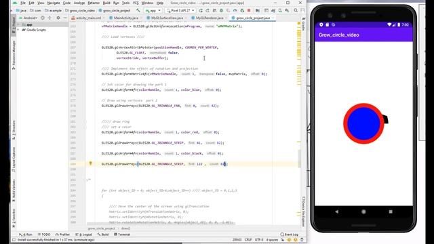This screenshot has width=434, height=244.
Task: Open the Analyze menu
Action: [x=79, y=3]
